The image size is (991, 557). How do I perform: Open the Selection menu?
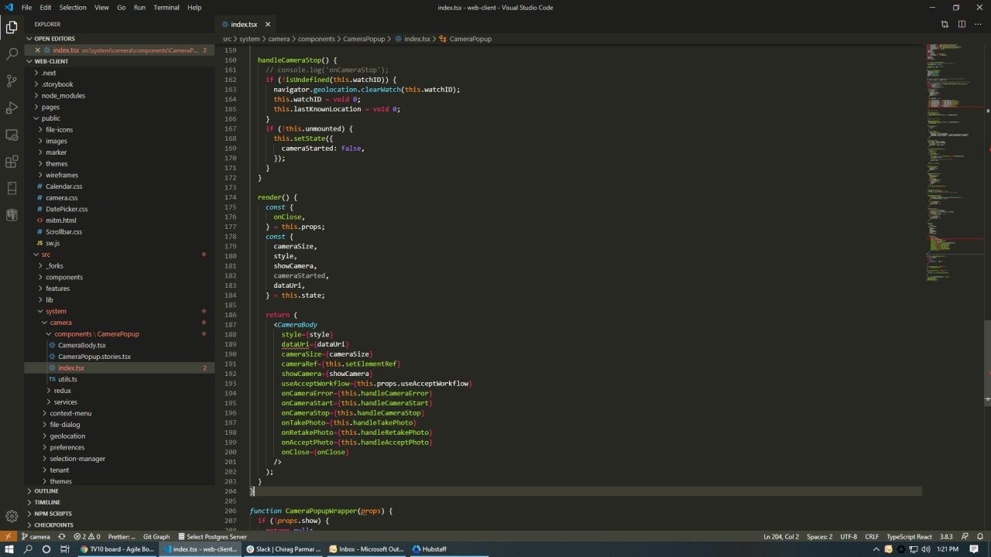pyautogui.click(x=73, y=8)
